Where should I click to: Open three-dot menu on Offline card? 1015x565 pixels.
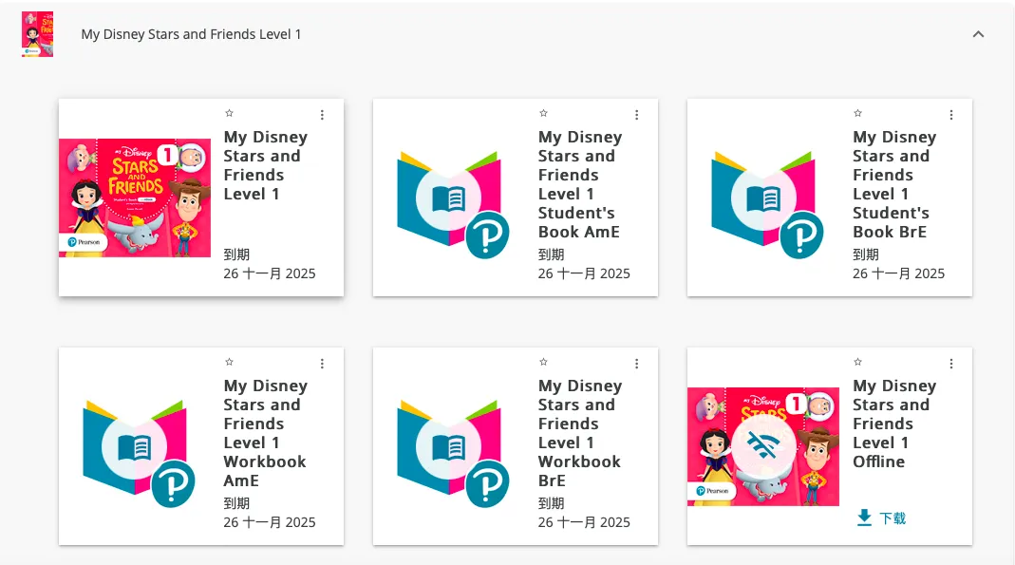(x=950, y=364)
